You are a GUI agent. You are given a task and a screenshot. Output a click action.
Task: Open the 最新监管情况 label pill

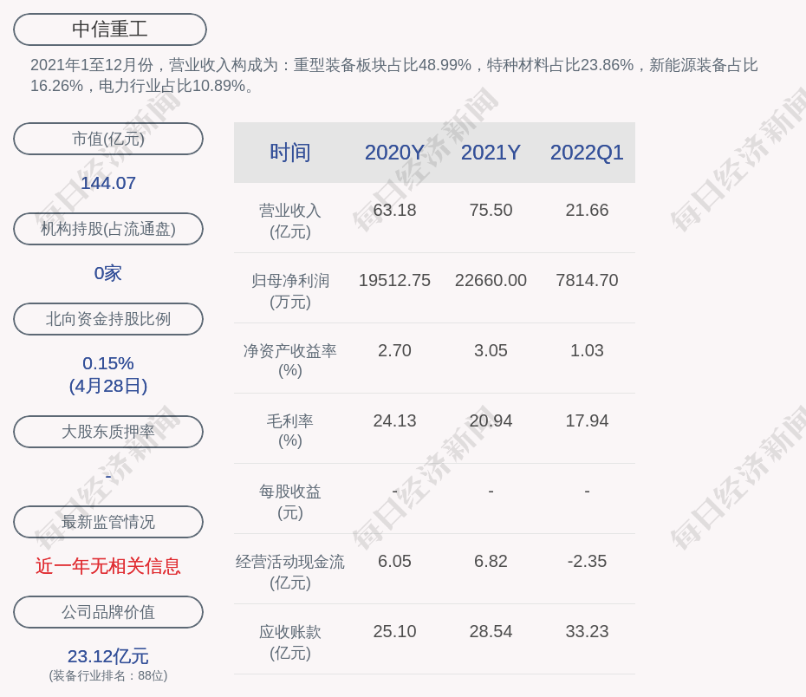[108, 522]
